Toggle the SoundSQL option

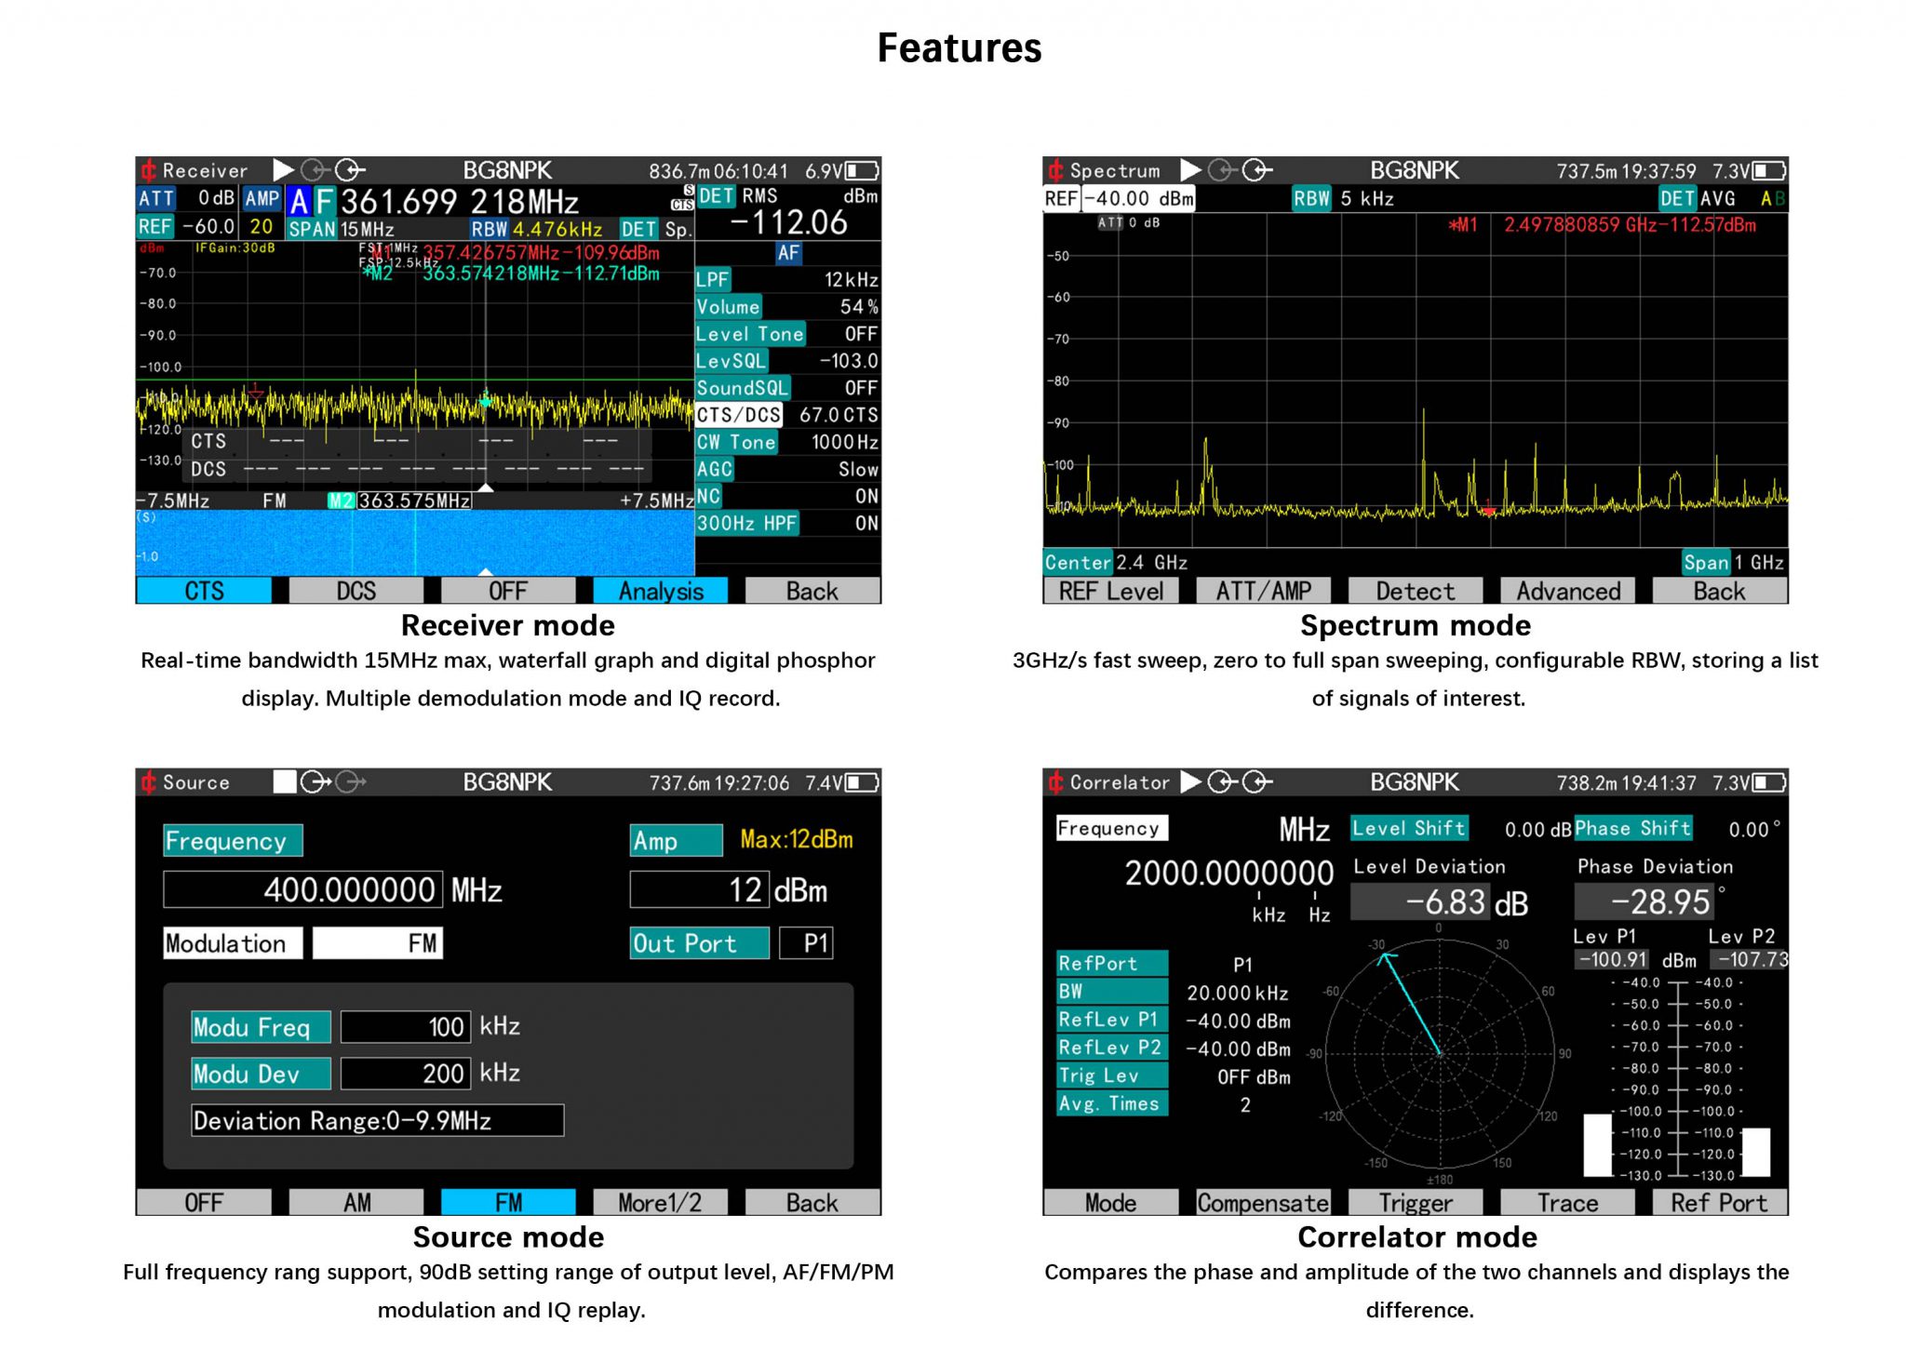click(x=787, y=387)
